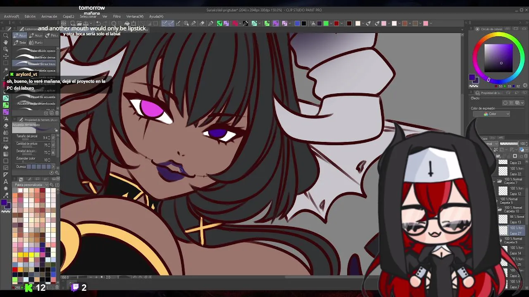529x297 pixels.
Task: Delete sub tool using trash icon
Action: coord(57,113)
